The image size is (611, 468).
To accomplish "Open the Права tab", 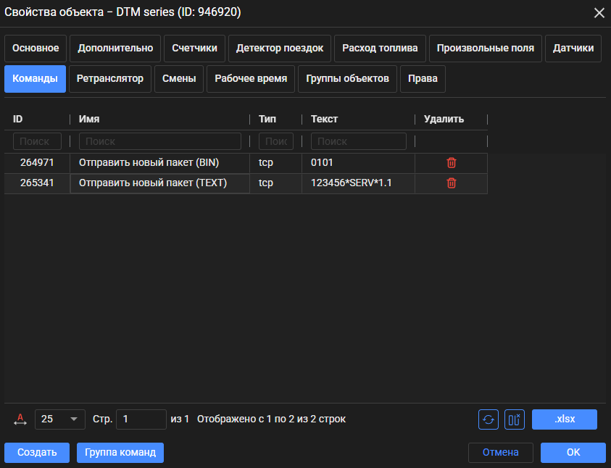I will click(423, 79).
